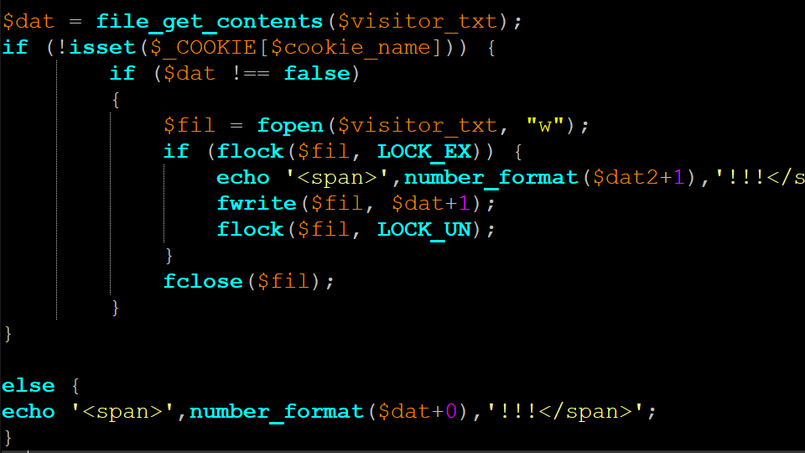Click the false keyword in the comparison

317,73
